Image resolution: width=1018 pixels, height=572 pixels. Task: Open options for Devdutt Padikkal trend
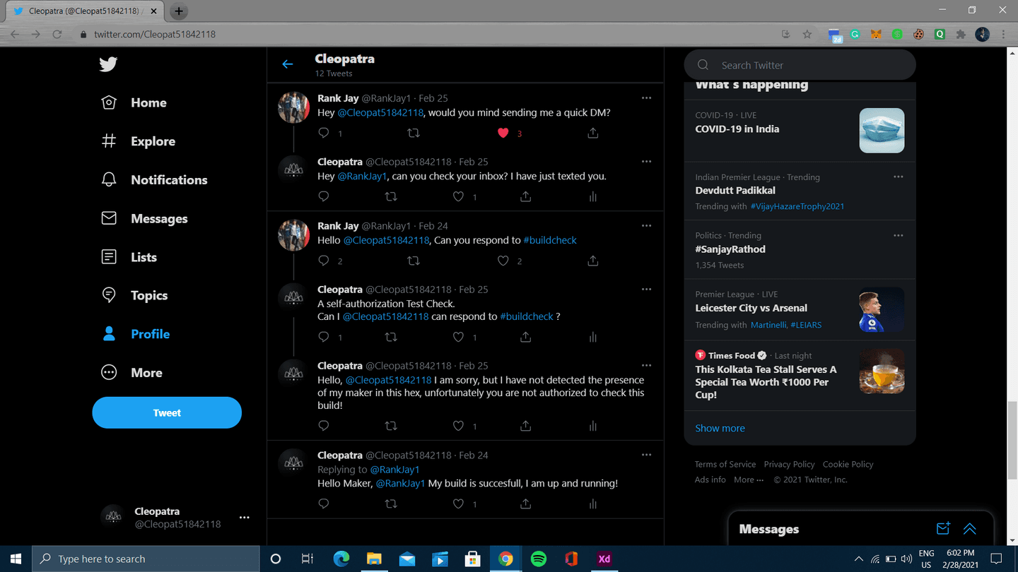(898, 177)
